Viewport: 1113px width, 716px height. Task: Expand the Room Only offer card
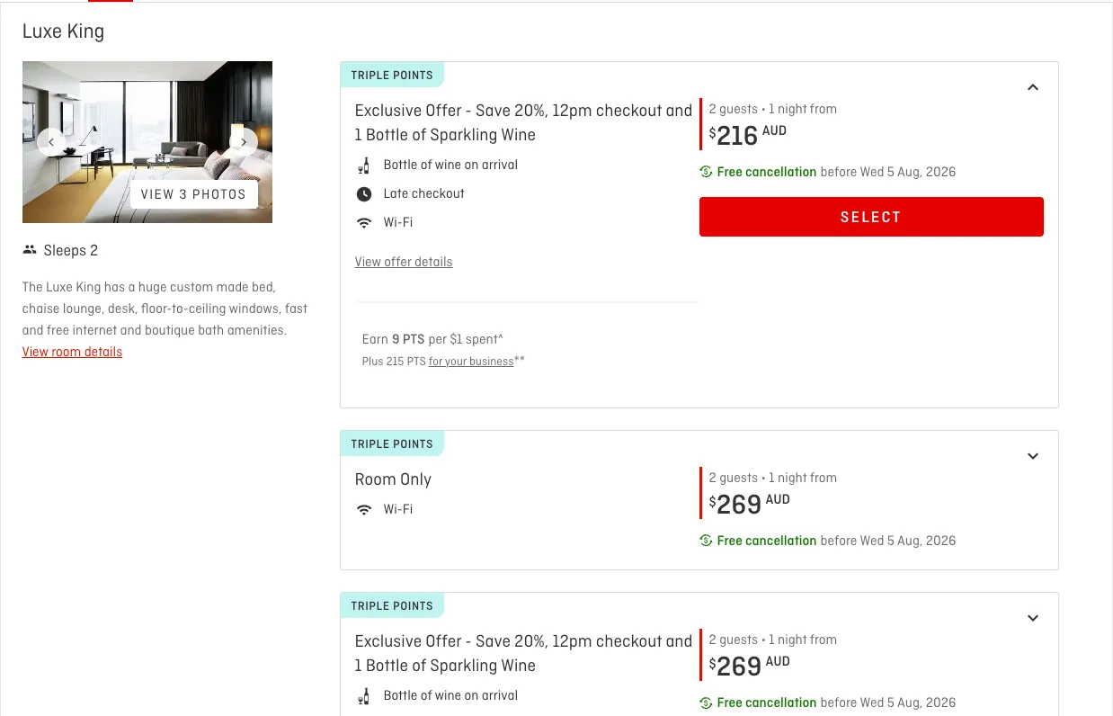(1033, 456)
